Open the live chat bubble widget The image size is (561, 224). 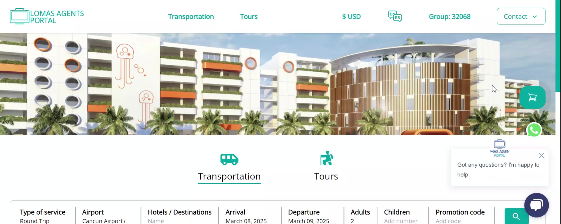coord(536,205)
